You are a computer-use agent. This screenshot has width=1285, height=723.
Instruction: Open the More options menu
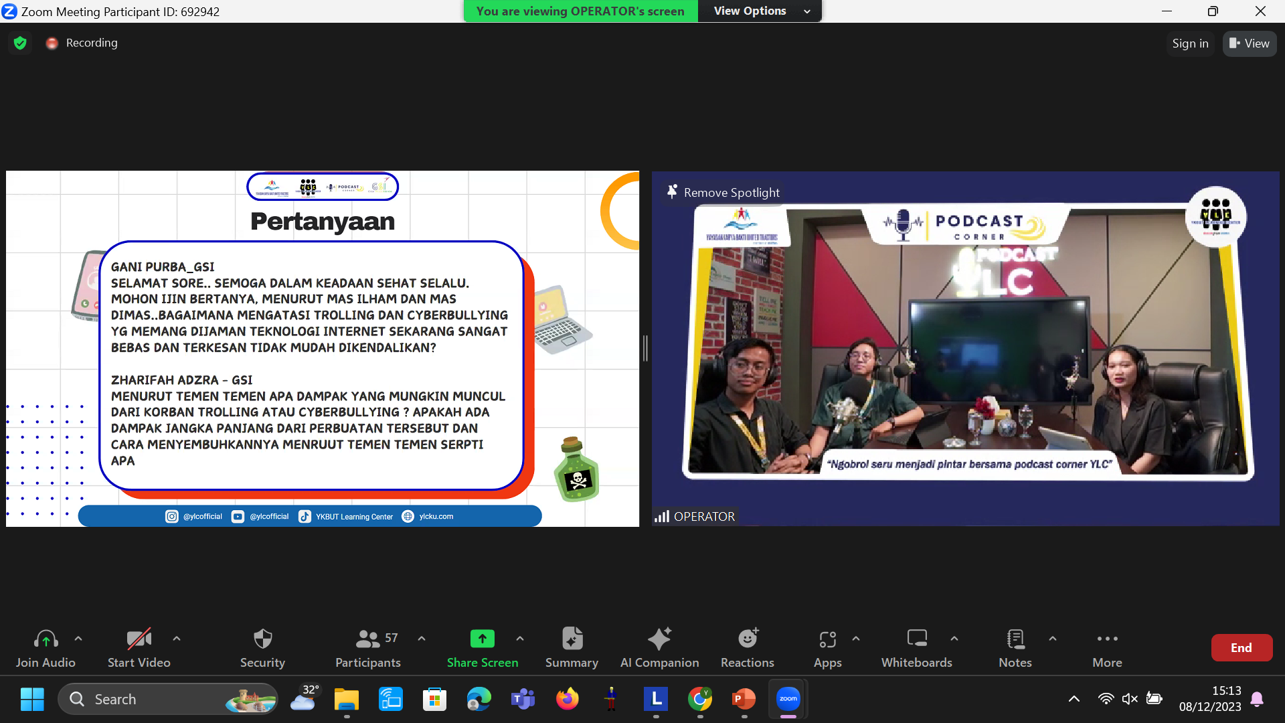[x=1107, y=640]
